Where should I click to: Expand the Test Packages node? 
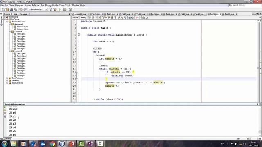[x=7, y=78]
